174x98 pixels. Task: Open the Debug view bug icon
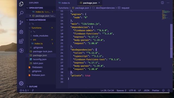pos(21,32)
